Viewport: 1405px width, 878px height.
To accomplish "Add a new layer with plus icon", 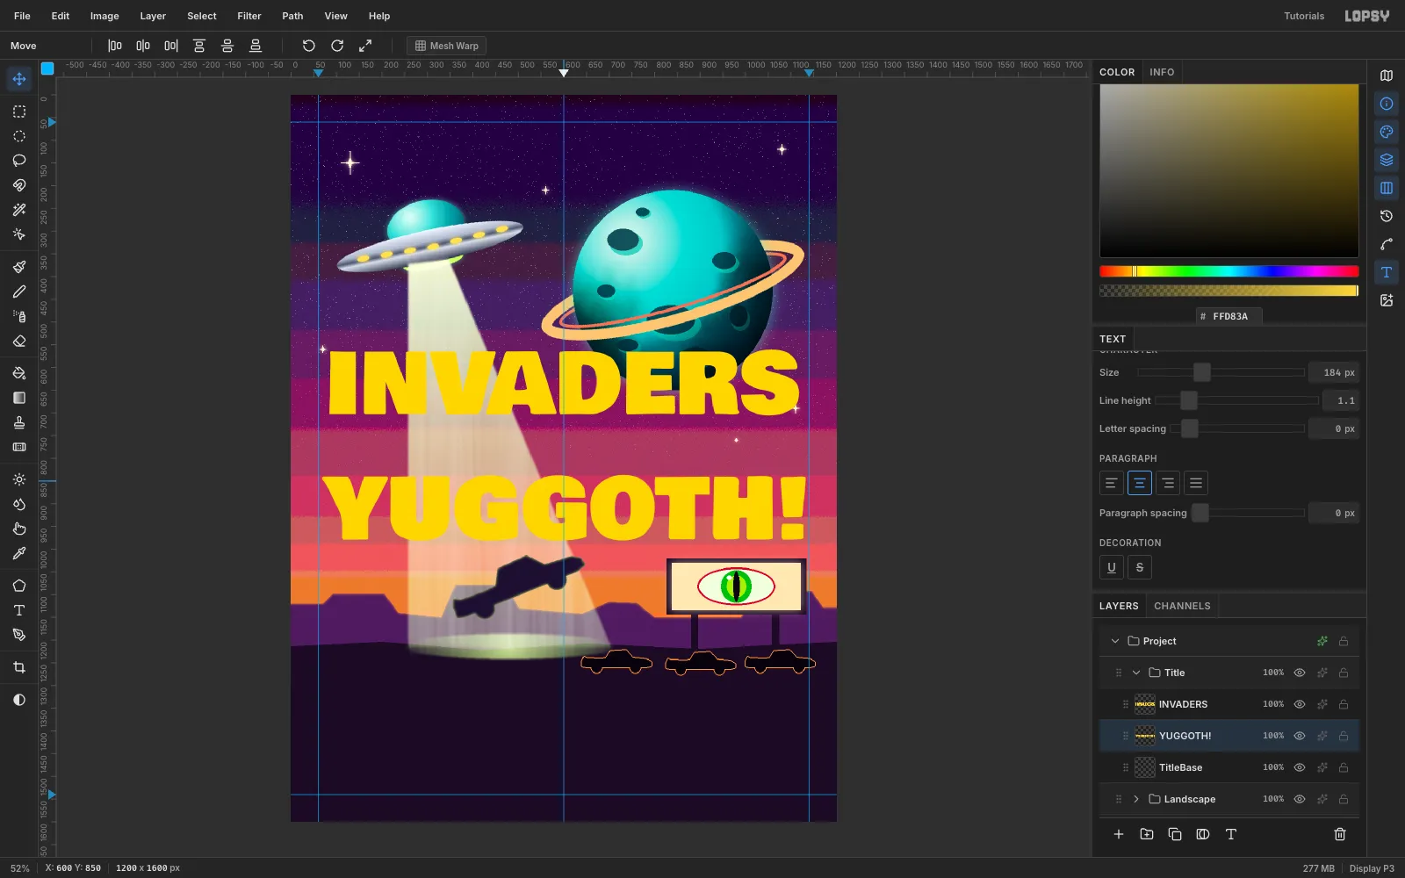I will 1119,834.
